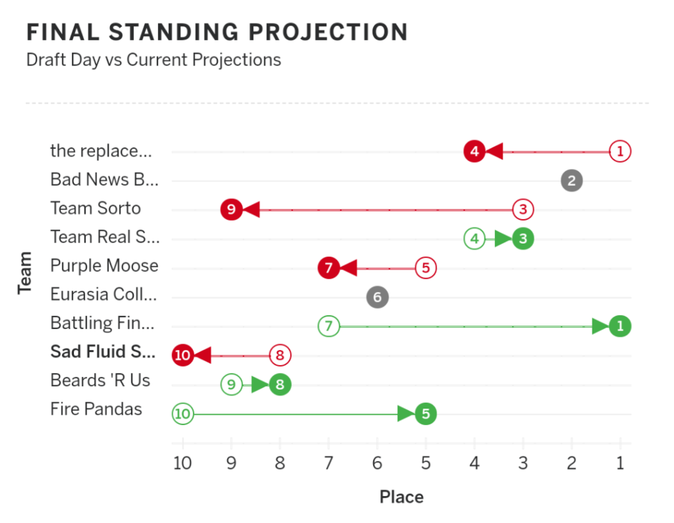Select Team Sorto's outlined red 3 marker

[x=523, y=209]
